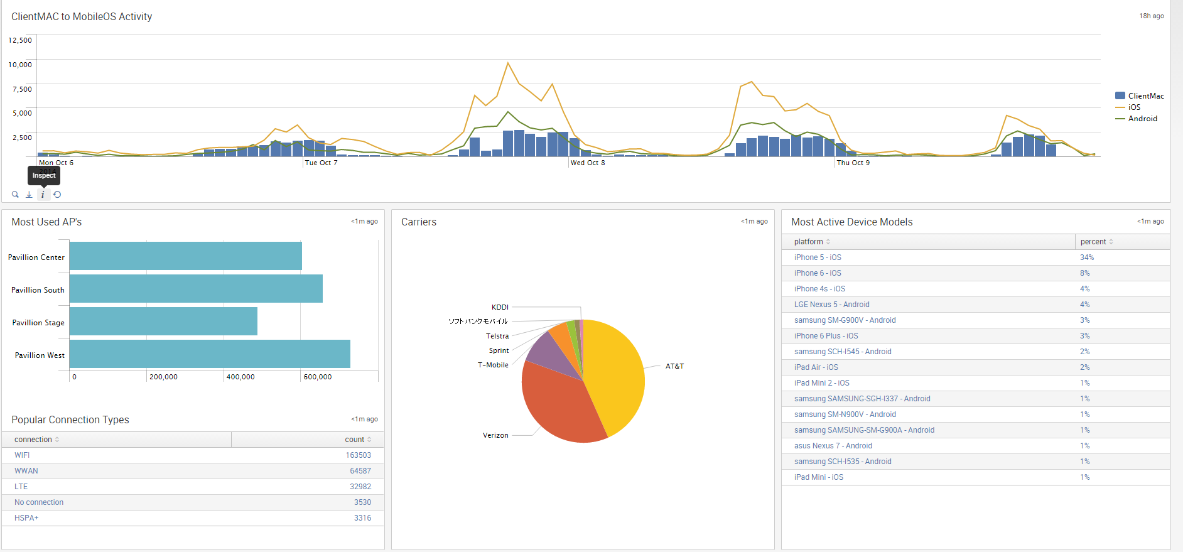Image resolution: width=1183 pixels, height=552 pixels.
Task: Open samsung SM-G900V - Android row
Action: [976, 320]
